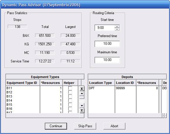Select equipment row B13
170x134 pixels.
pos(42,96)
